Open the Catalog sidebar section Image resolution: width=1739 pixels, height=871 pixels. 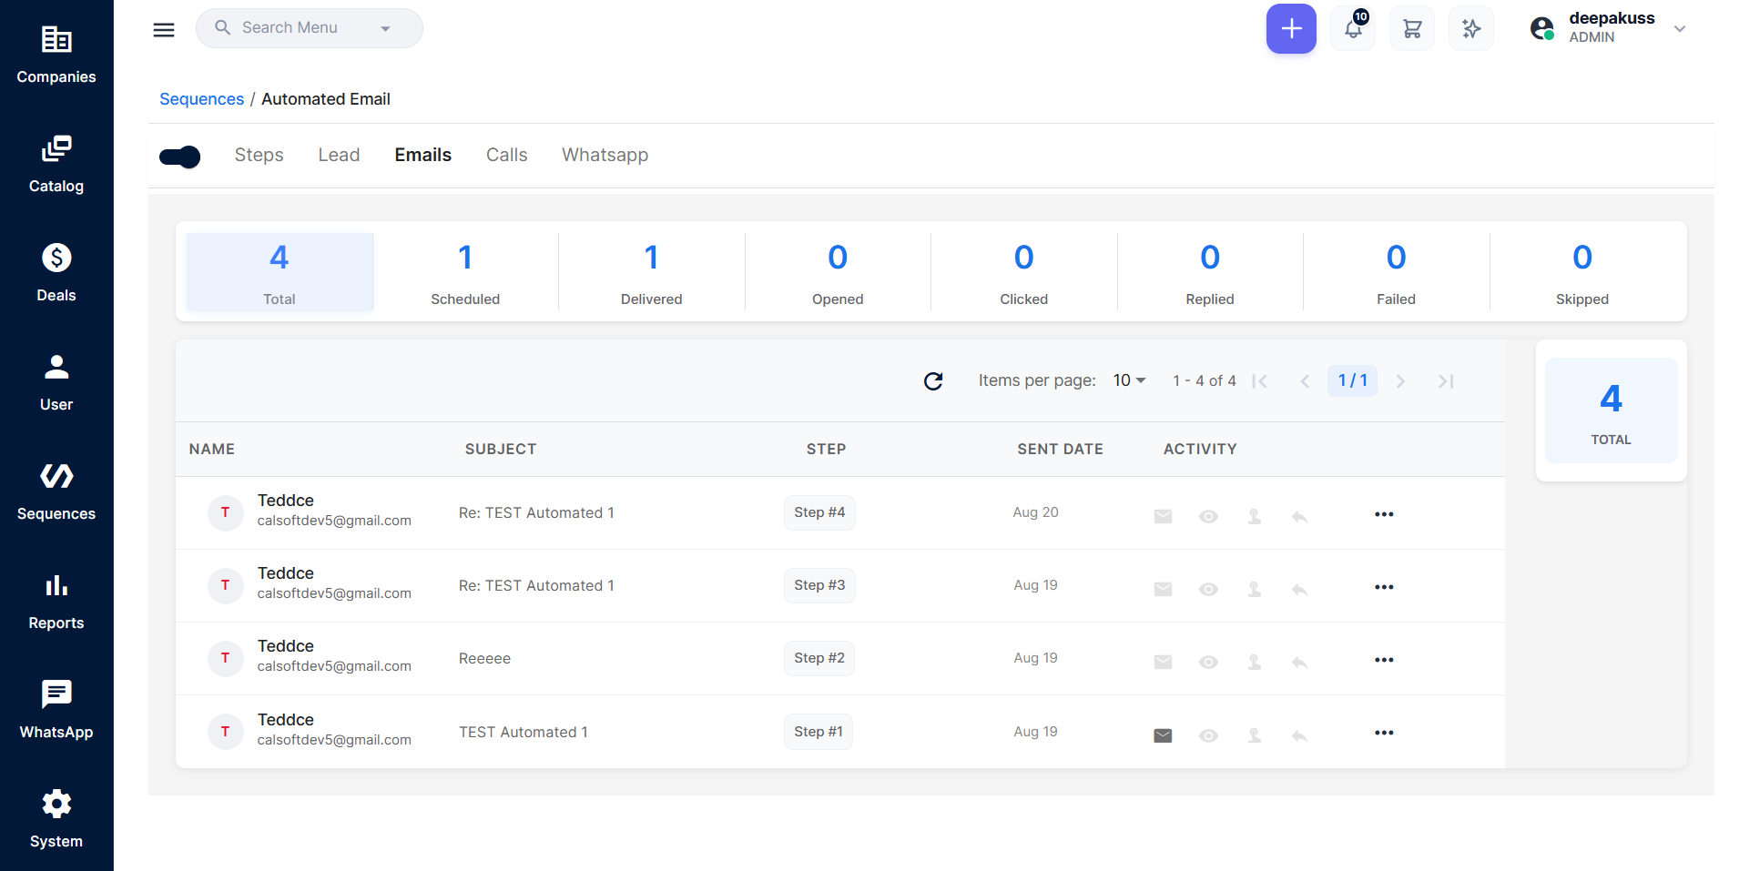click(56, 164)
